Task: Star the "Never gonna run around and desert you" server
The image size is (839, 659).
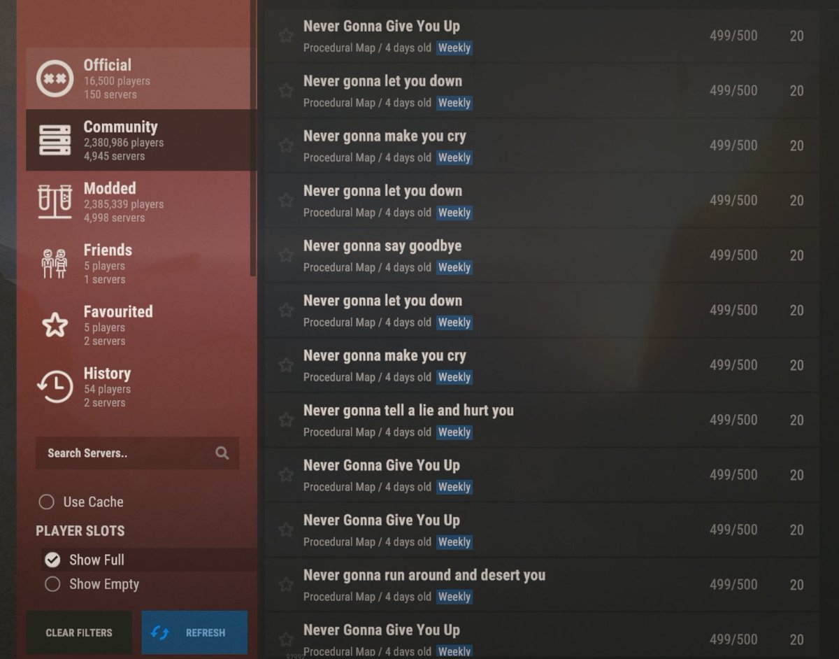Action: (286, 584)
